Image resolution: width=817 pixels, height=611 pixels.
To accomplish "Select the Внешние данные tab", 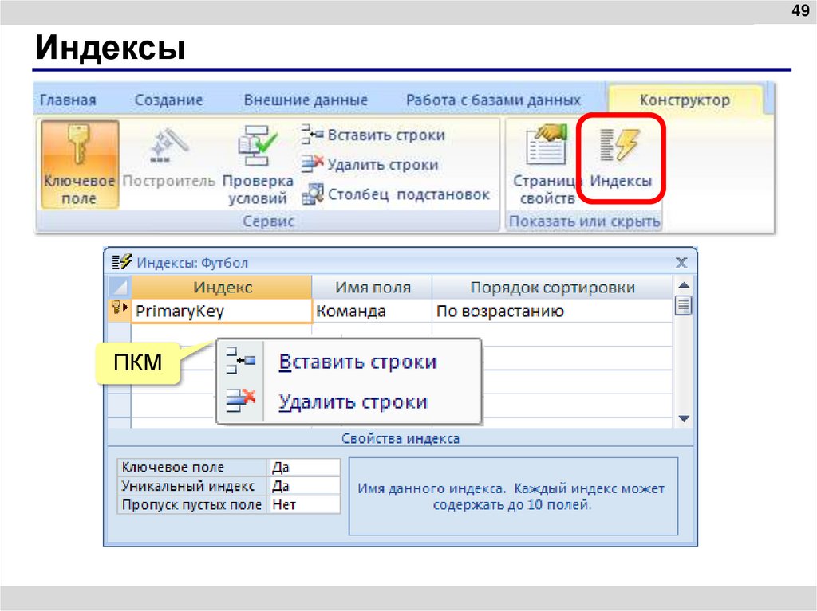I will pos(306,100).
